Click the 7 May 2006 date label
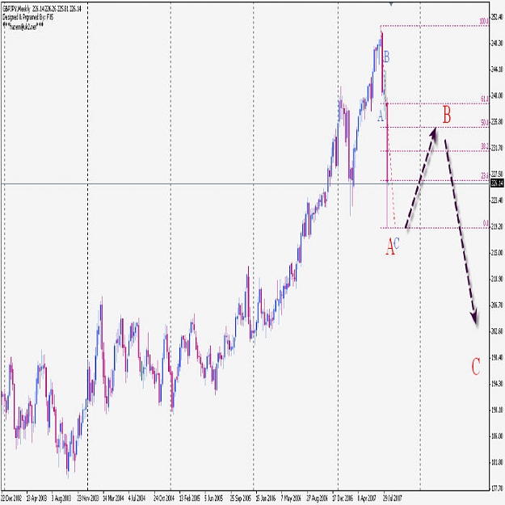 click(291, 499)
